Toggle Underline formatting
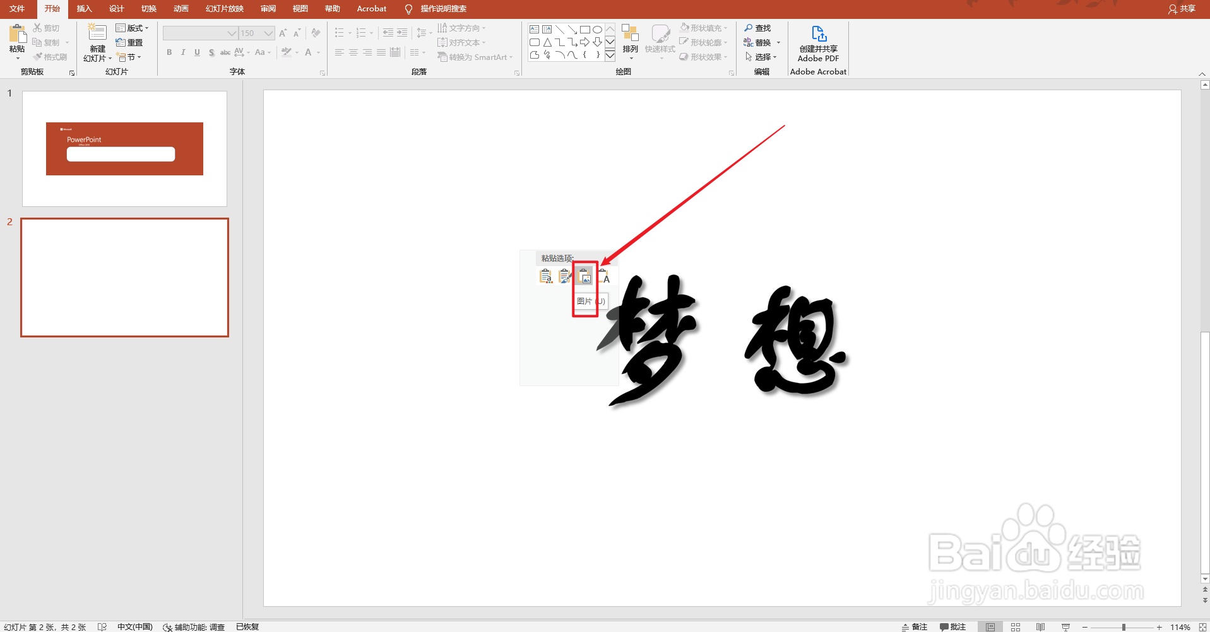 coord(197,52)
